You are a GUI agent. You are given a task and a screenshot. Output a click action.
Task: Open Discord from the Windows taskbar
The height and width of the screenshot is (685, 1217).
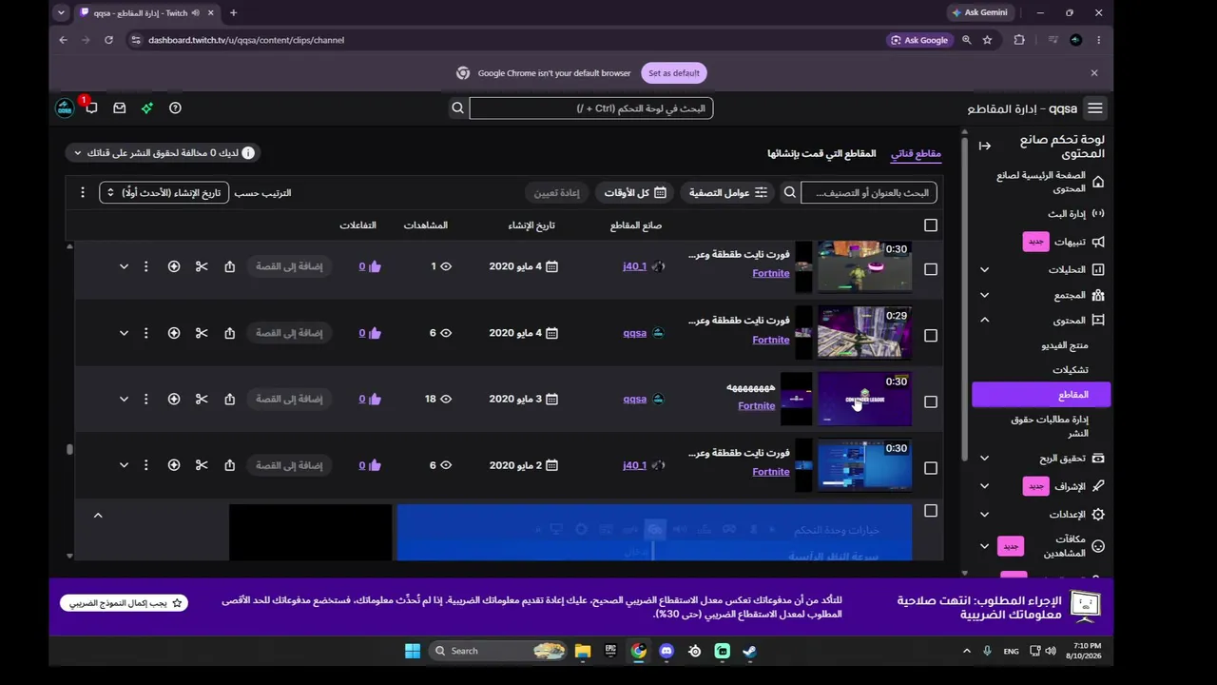click(666, 651)
